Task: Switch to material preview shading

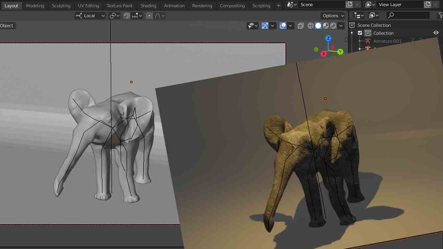Action: pyautogui.click(x=326, y=26)
